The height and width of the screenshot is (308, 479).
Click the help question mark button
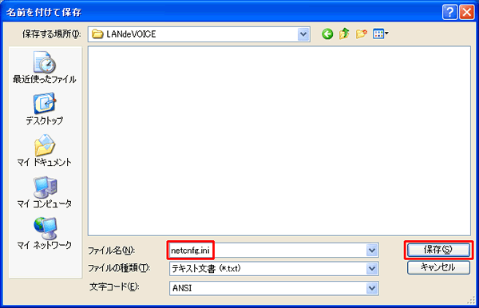(449, 12)
